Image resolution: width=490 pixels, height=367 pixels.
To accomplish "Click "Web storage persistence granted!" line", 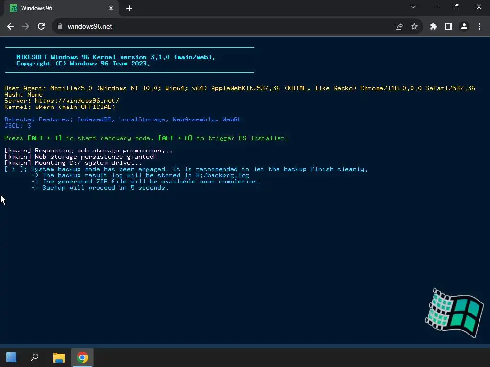I will click(80, 157).
